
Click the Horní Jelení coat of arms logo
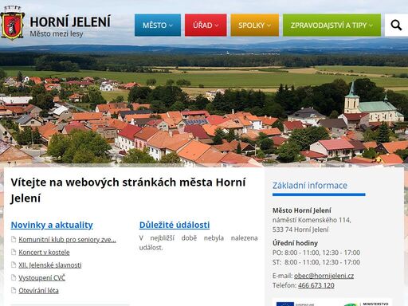pyautogui.click(x=13, y=23)
